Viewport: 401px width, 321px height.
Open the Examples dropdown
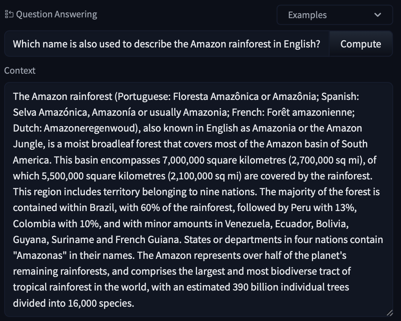coord(334,15)
